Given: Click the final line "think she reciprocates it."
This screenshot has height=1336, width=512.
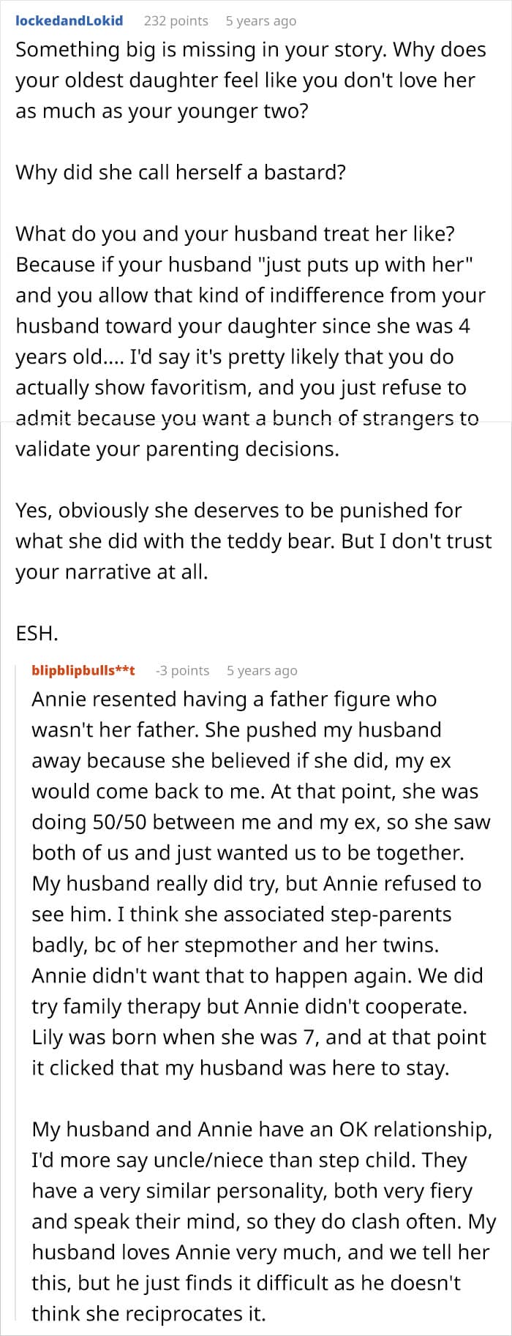Looking at the screenshot, I should (148, 1314).
